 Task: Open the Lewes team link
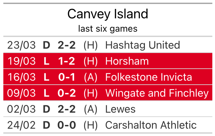coord(120,109)
